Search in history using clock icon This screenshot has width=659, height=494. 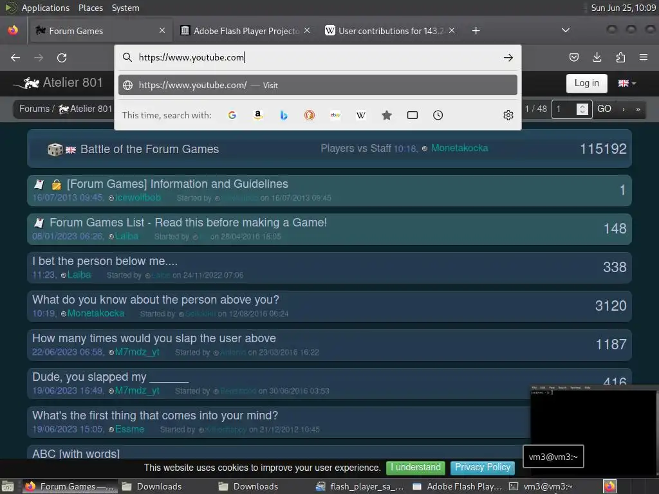coord(438,115)
